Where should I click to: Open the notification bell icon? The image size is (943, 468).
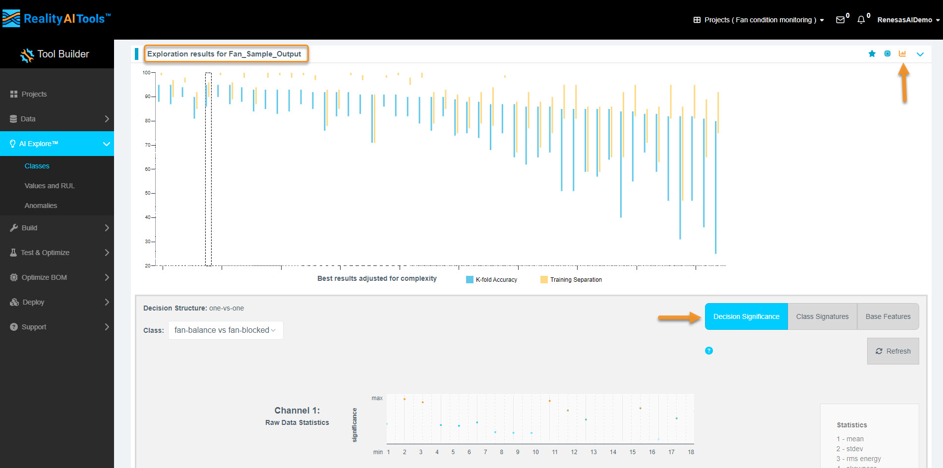pyautogui.click(x=861, y=20)
